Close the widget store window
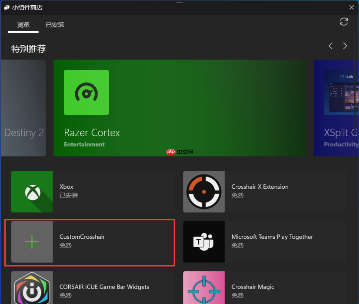This screenshot has width=359, height=304. [351, 7]
